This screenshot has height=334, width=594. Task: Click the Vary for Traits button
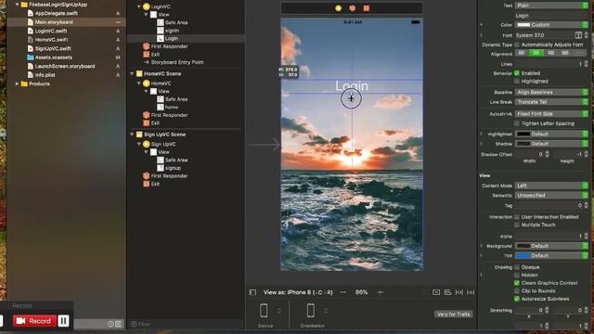454,315
